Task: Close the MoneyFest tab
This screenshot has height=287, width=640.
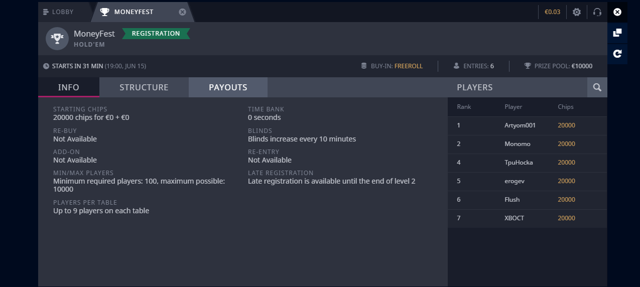Action: point(182,12)
